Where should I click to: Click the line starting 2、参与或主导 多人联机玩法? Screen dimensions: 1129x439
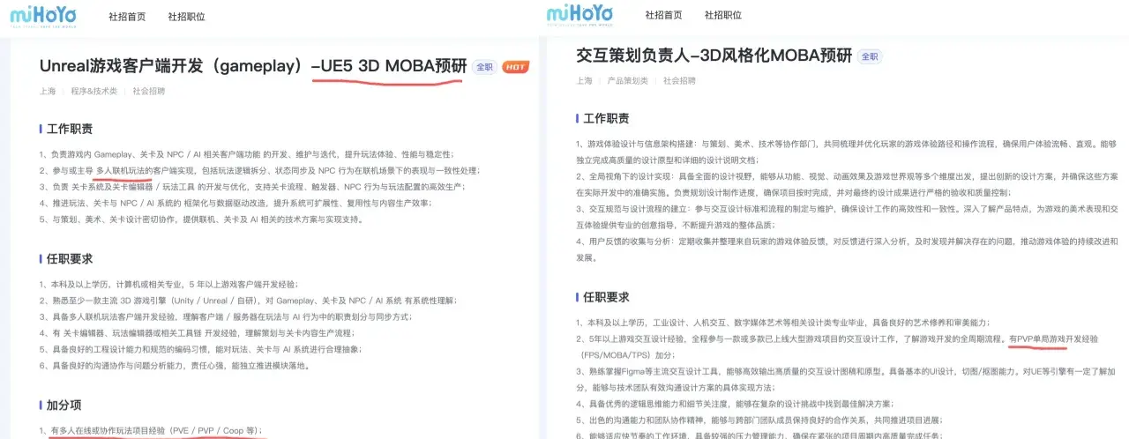point(259,170)
